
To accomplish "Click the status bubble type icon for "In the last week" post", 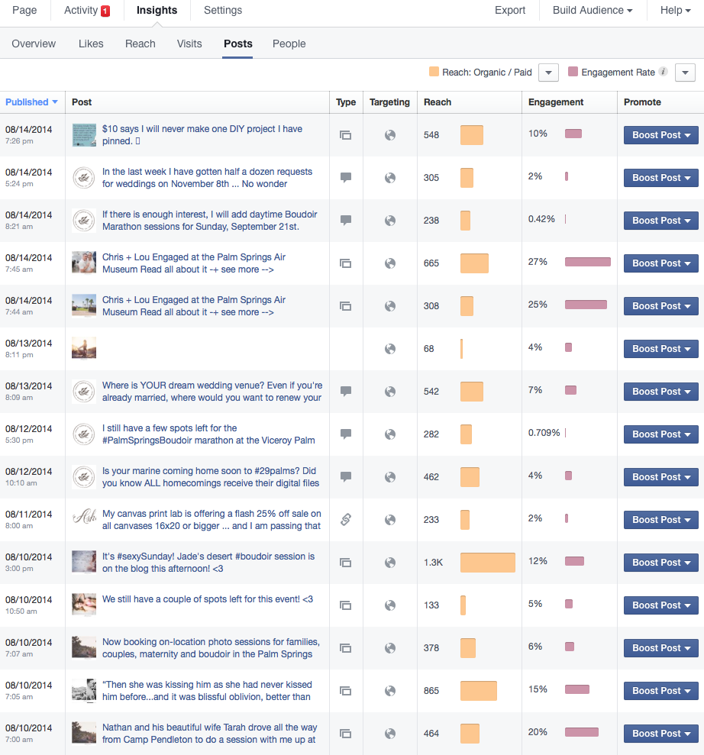I will (x=345, y=177).
